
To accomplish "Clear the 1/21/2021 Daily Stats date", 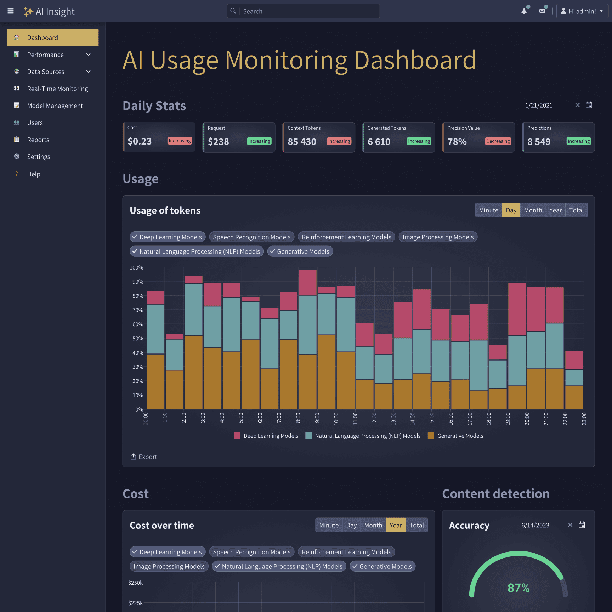I will click(x=577, y=105).
